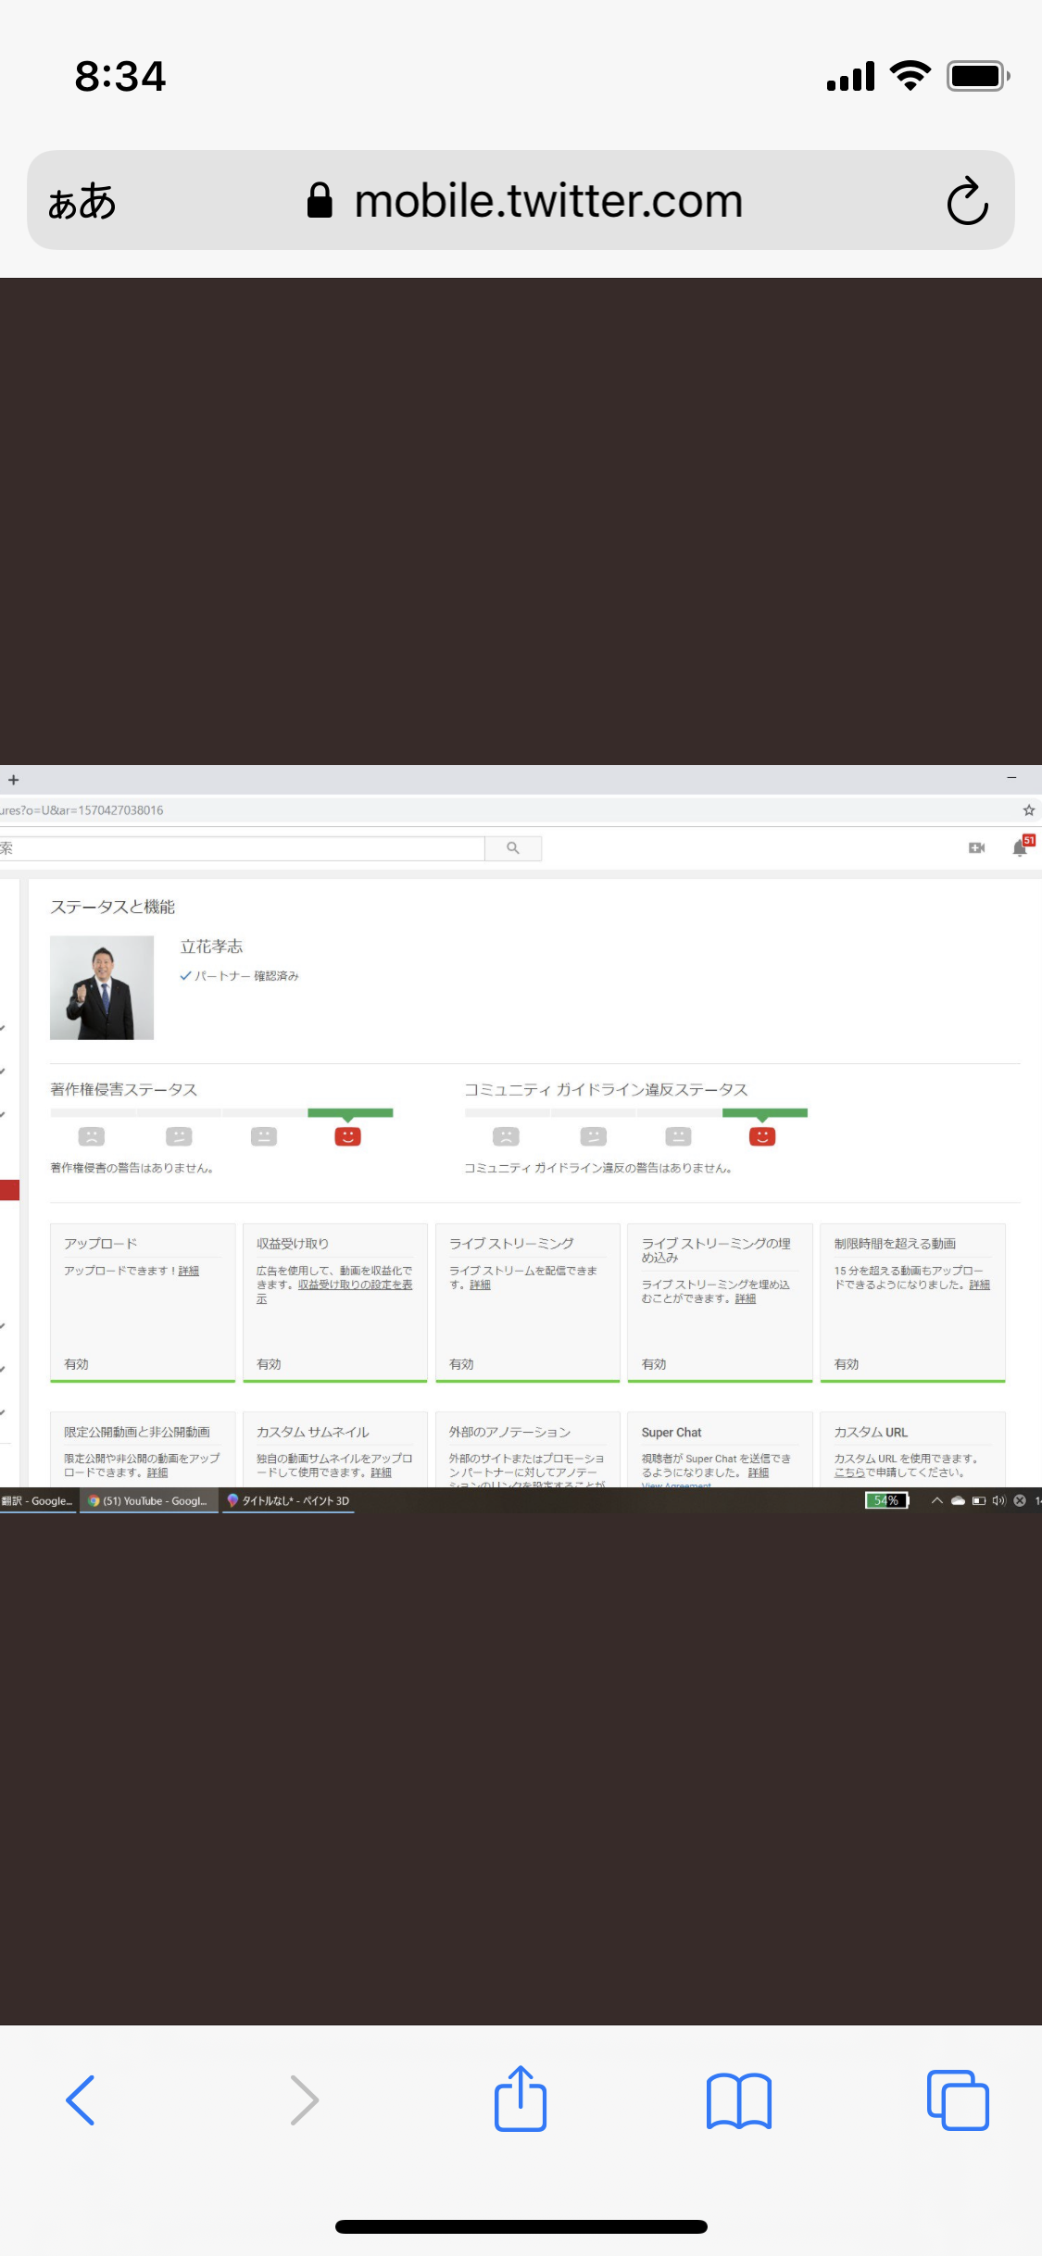Image resolution: width=1042 pixels, height=2256 pixels.
Task: Open new browser tab with plus
Action: [14, 780]
